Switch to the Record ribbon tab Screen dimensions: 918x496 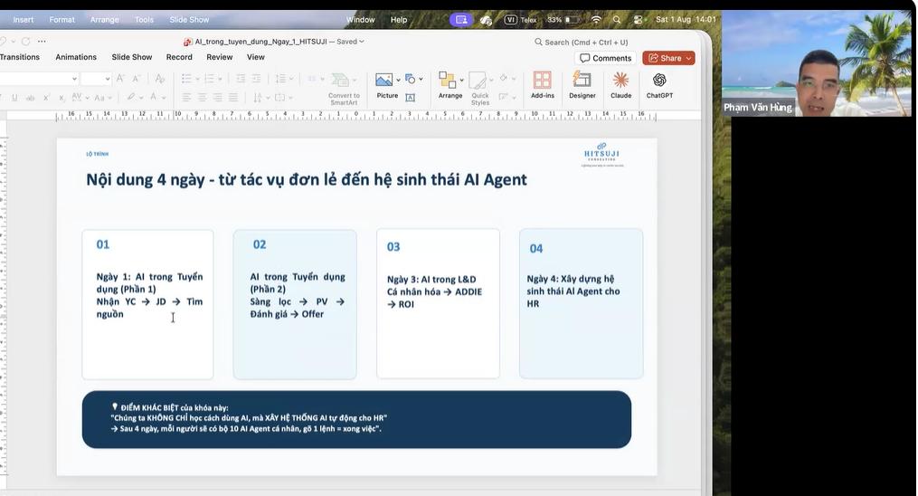179,57
